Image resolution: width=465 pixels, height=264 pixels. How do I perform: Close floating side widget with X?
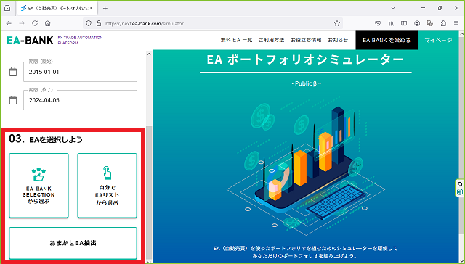pyautogui.click(x=460, y=184)
